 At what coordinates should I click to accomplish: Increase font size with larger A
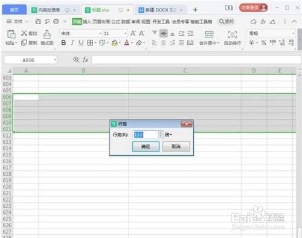(x=133, y=33)
